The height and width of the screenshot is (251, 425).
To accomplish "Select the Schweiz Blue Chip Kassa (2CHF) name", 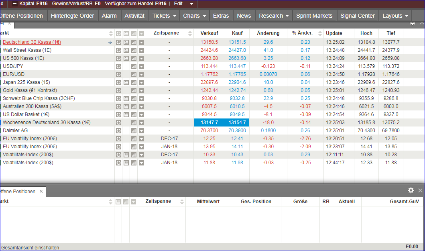I will pos(39,98).
